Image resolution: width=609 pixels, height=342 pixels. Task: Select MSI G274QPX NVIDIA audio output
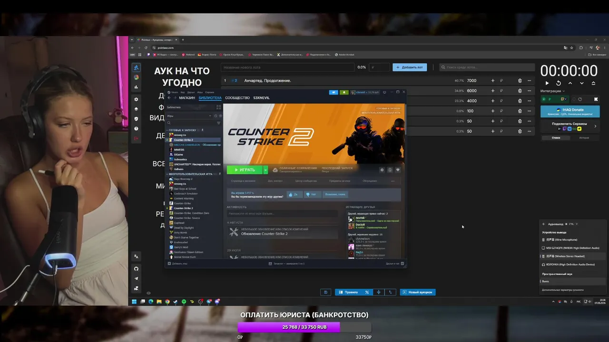pyautogui.click(x=573, y=248)
